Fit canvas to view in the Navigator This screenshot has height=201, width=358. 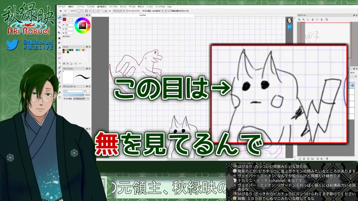click(x=308, y=20)
